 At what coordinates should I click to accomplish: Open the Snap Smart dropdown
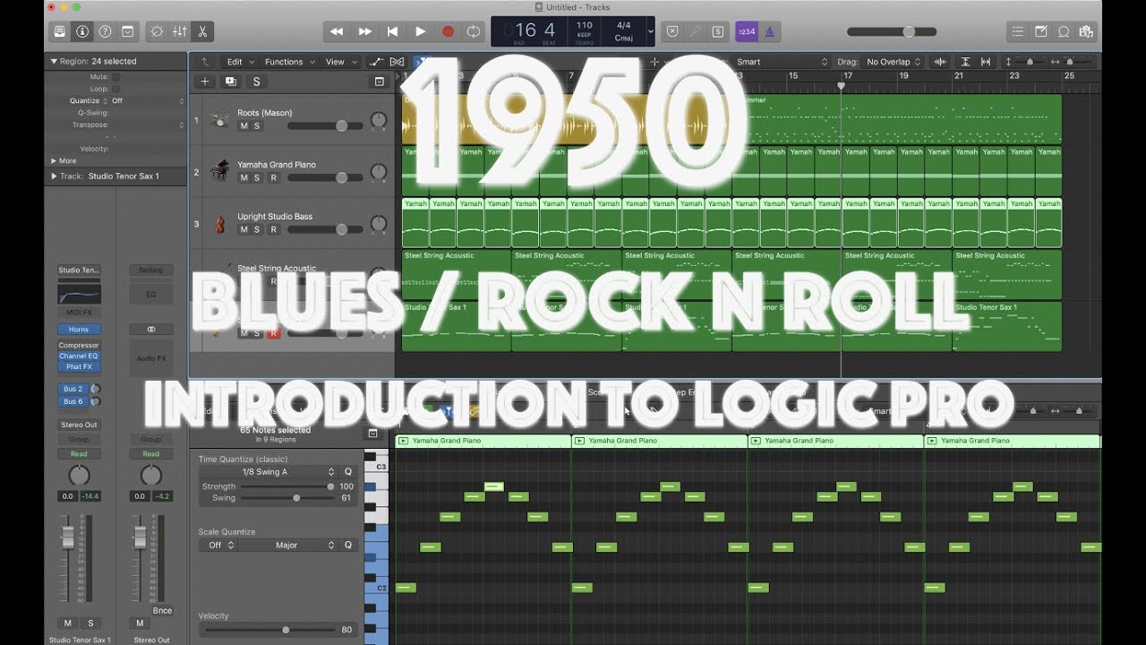(x=781, y=62)
